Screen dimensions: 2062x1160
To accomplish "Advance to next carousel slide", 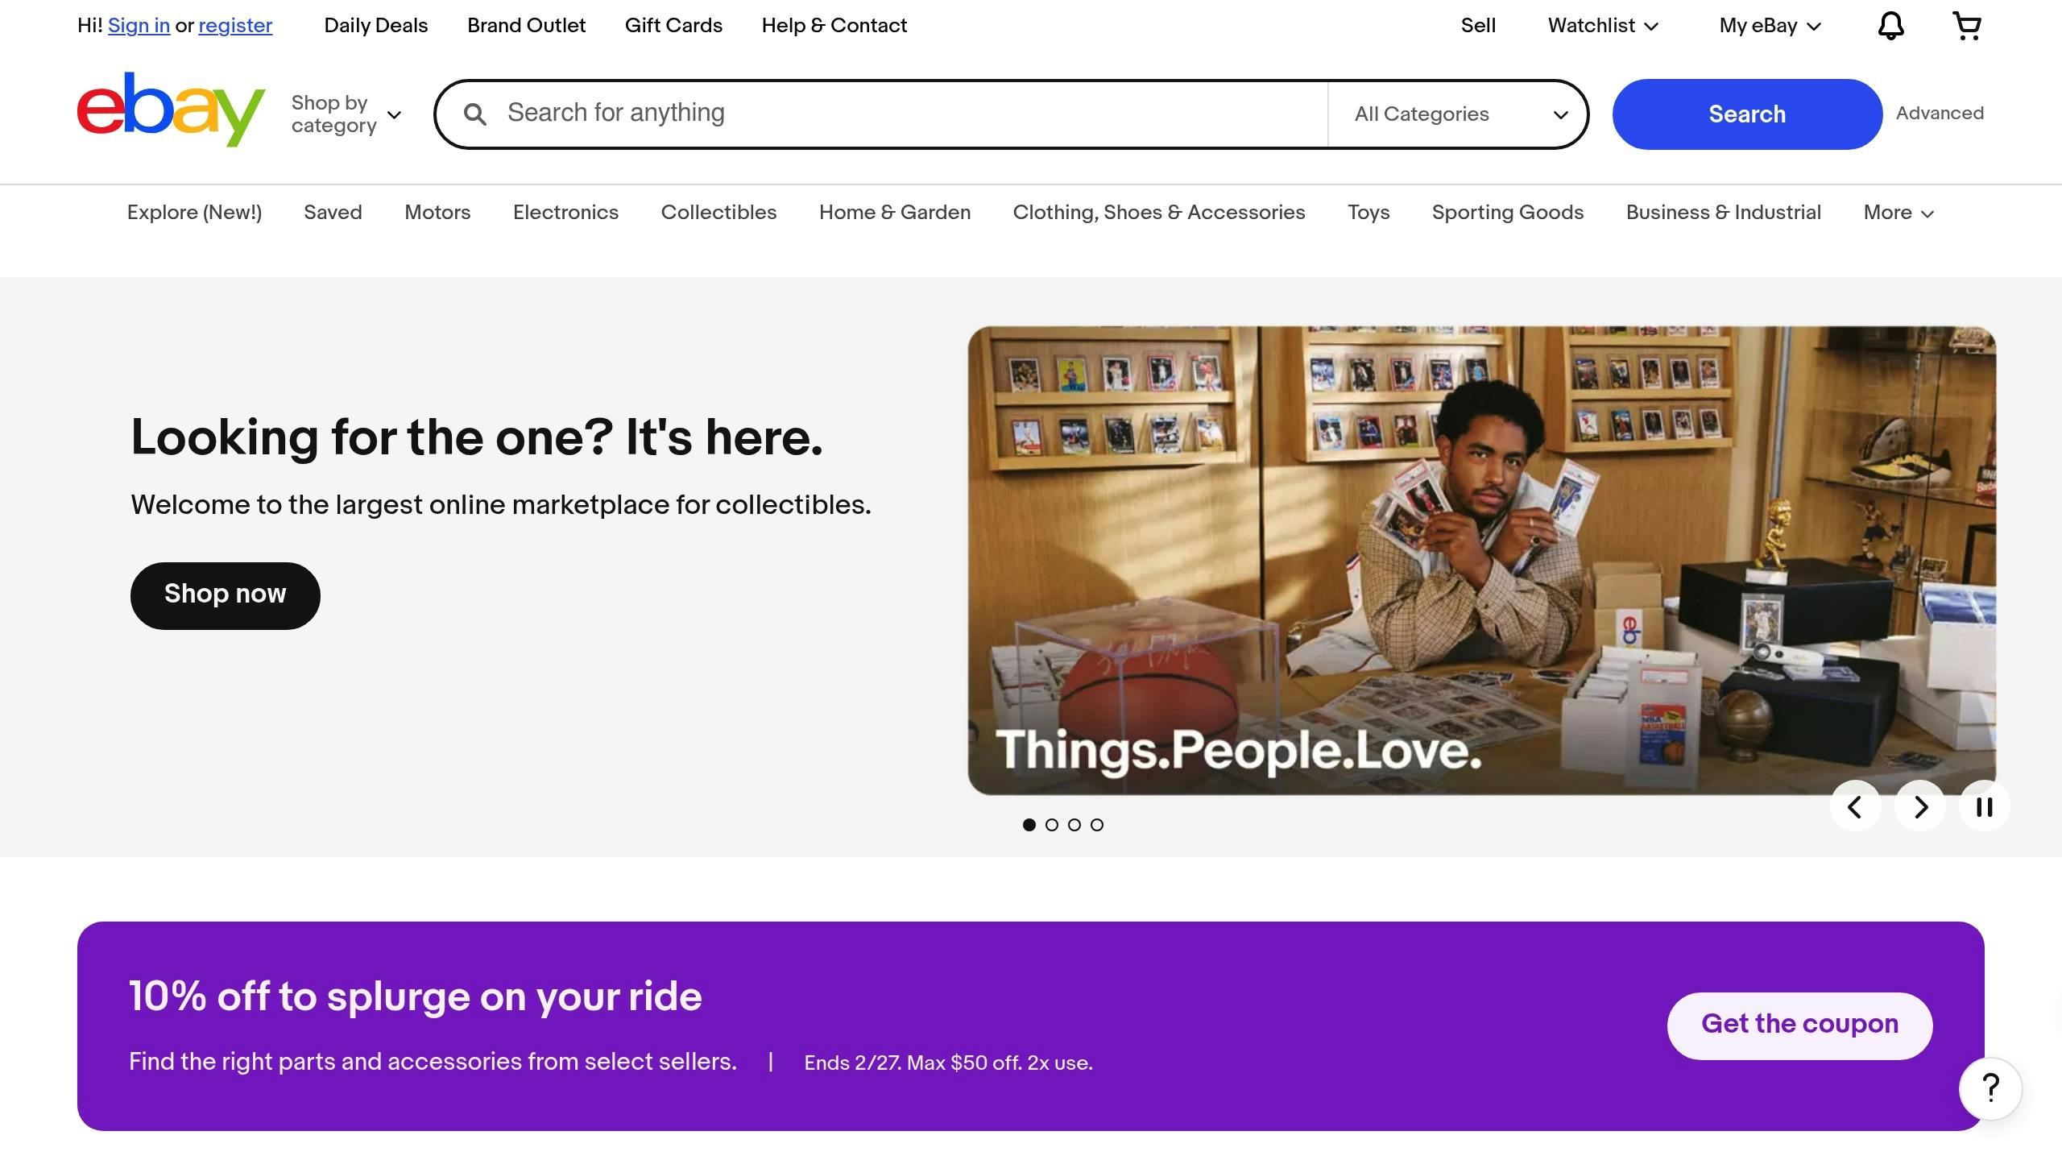I will tap(1920, 806).
